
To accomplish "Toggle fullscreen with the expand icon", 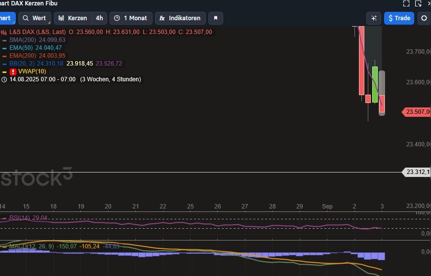I will (x=406, y=3).
